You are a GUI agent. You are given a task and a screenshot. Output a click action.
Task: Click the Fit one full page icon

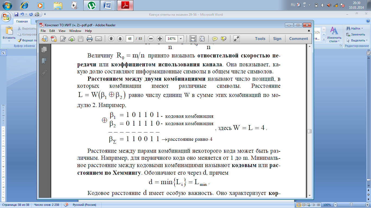(x=202, y=39)
